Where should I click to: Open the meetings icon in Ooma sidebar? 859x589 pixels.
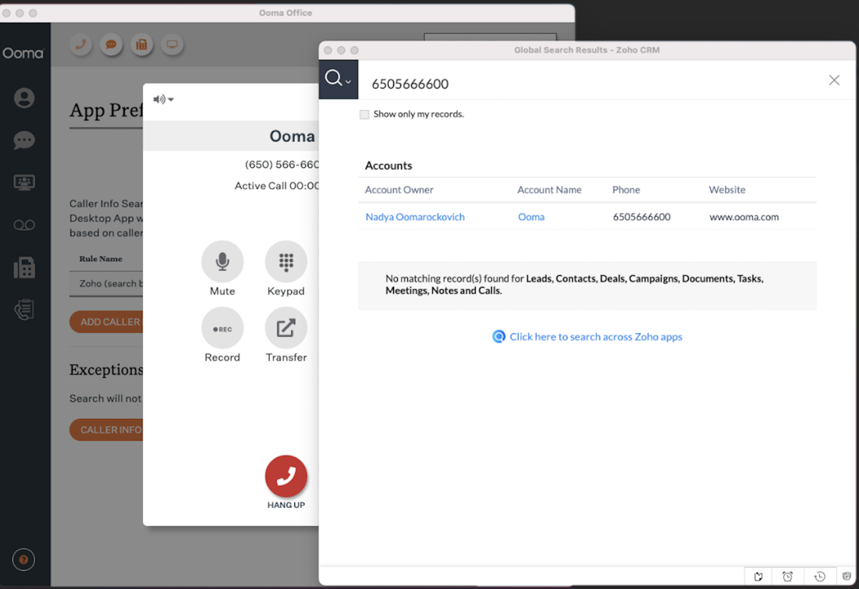[x=24, y=183]
